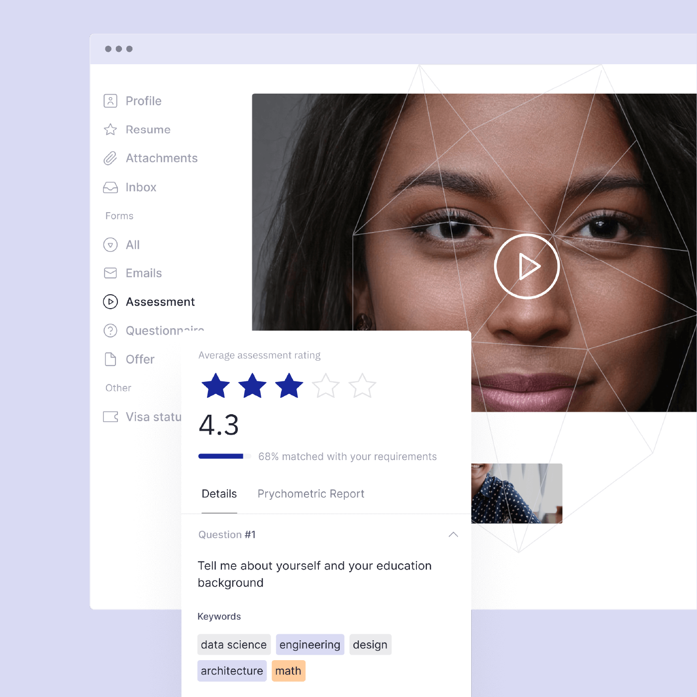Viewport: 697px width, 697px height.
Task: Collapse Question #1 with the chevron
Action: click(x=453, y=534)
